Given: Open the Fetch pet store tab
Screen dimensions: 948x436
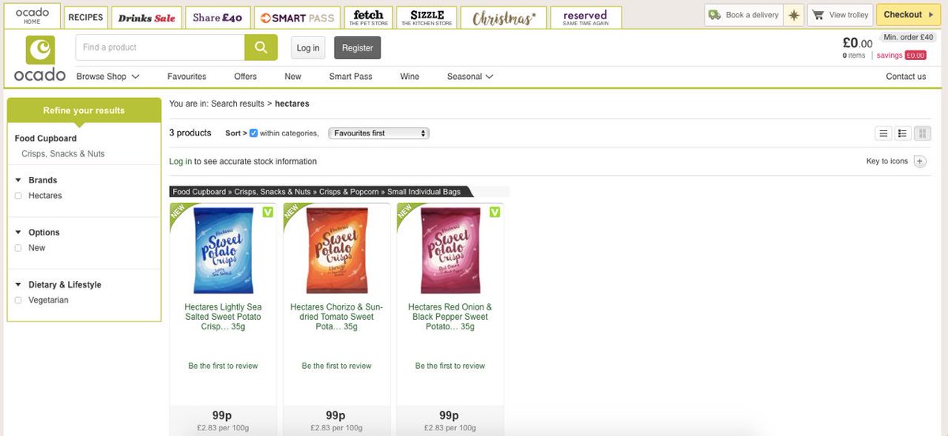Looking at the screenshot, I should (369, 17).
